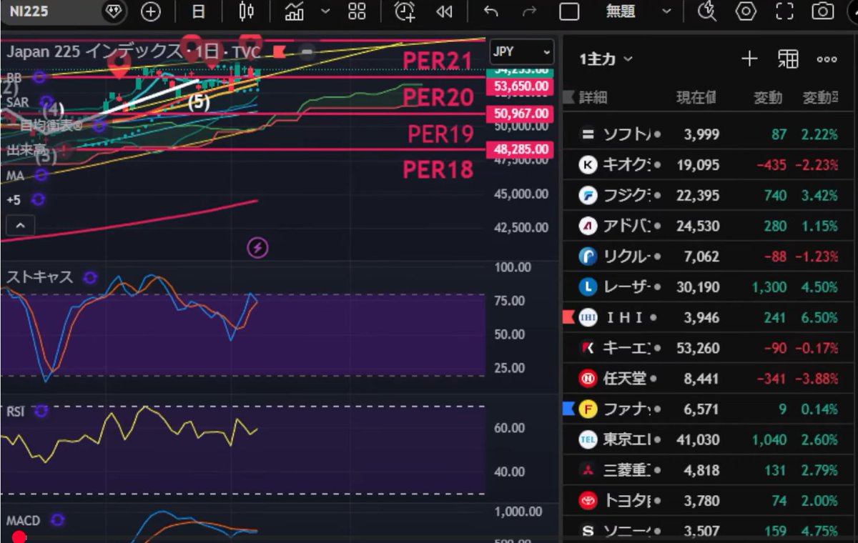The height and width of the screenshot is (543, 858).
Task: Select the RSI indicator label
Action: pyautogui.click(x=16, y=411)
